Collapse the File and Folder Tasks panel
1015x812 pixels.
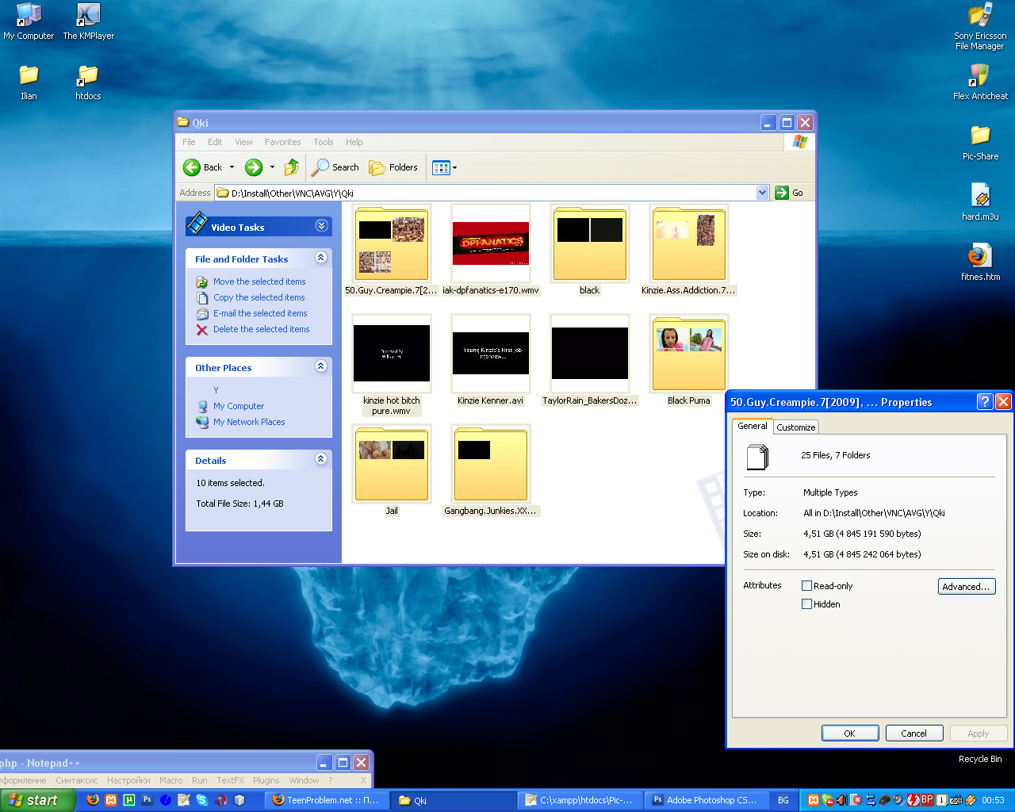tap(320, 258)
